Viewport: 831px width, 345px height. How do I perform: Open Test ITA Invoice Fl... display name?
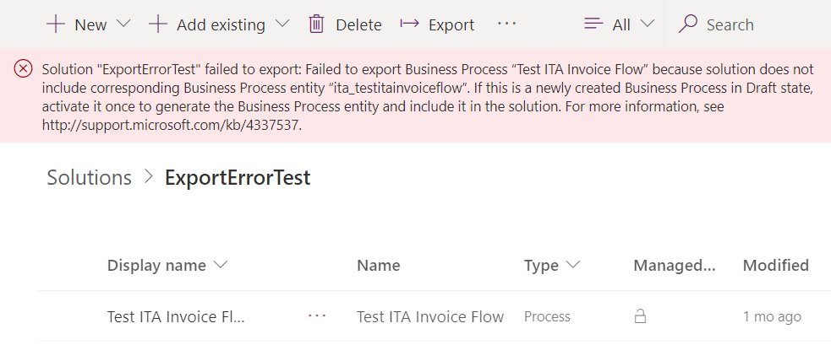click(176, 316)
